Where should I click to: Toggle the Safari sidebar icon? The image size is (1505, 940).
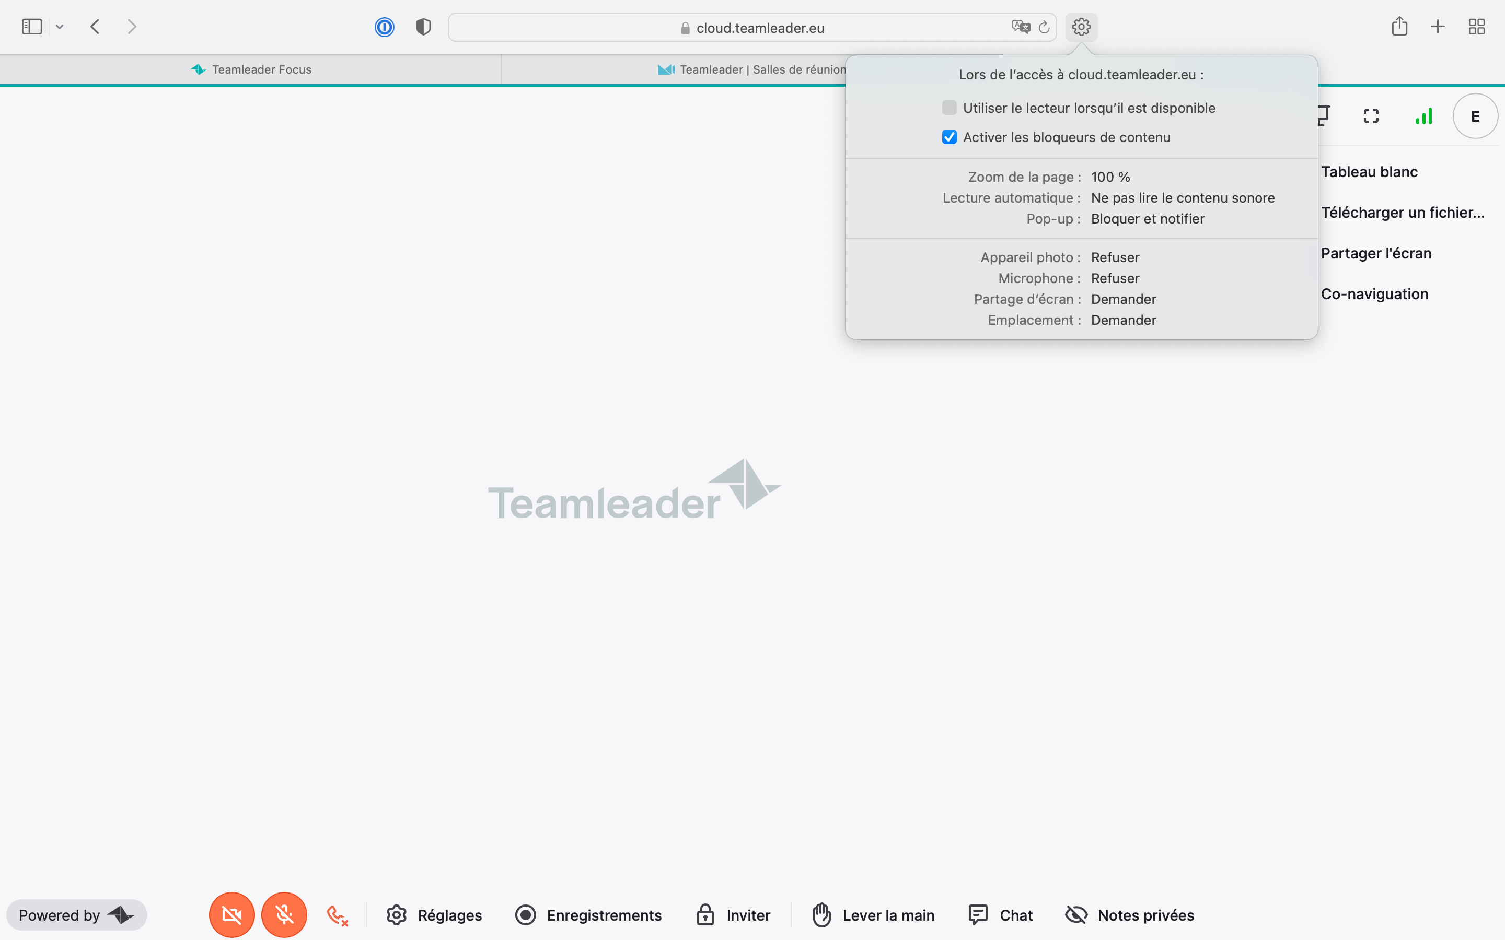point(32,27)
